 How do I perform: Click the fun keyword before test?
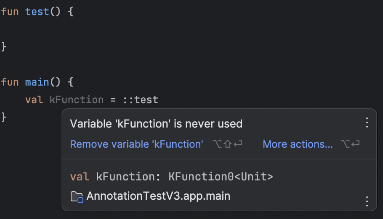(10, 12)
